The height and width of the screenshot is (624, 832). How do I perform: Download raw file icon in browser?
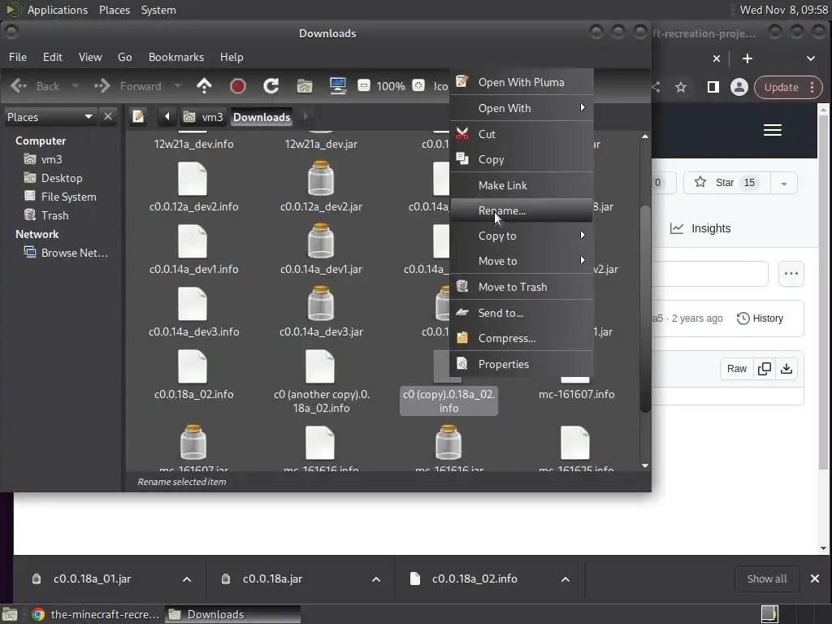[786, 368]
